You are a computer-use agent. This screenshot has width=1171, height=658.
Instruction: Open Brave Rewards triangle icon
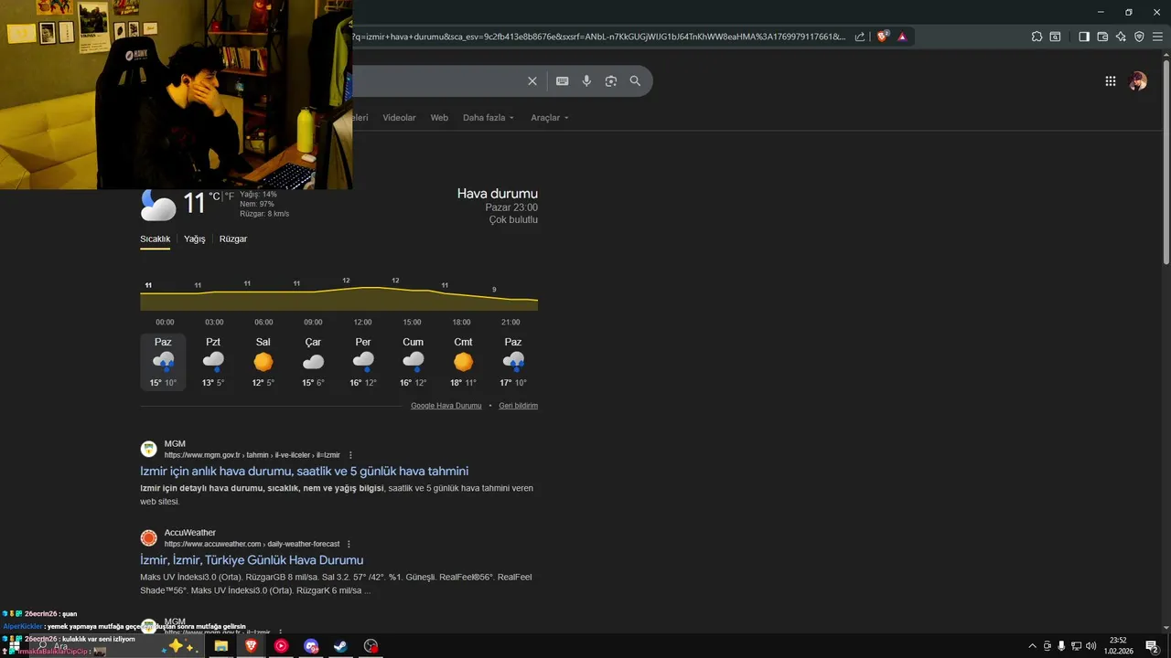pos(902,37)
